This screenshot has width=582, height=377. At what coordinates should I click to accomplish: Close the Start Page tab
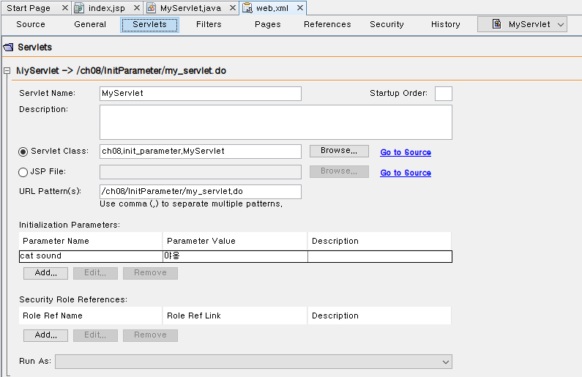pyautogui.click(x=64, y=8)
